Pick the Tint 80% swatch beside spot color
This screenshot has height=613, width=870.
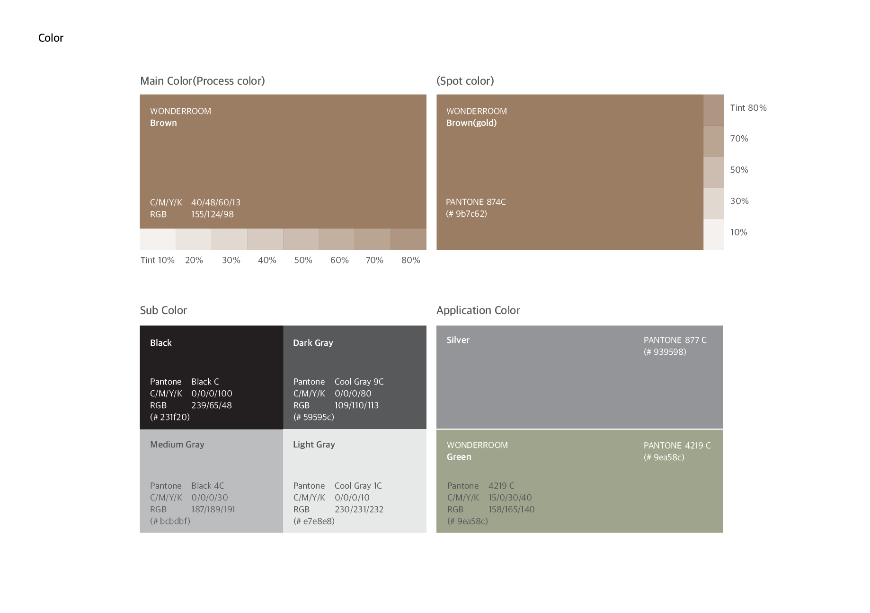(714, 110)
